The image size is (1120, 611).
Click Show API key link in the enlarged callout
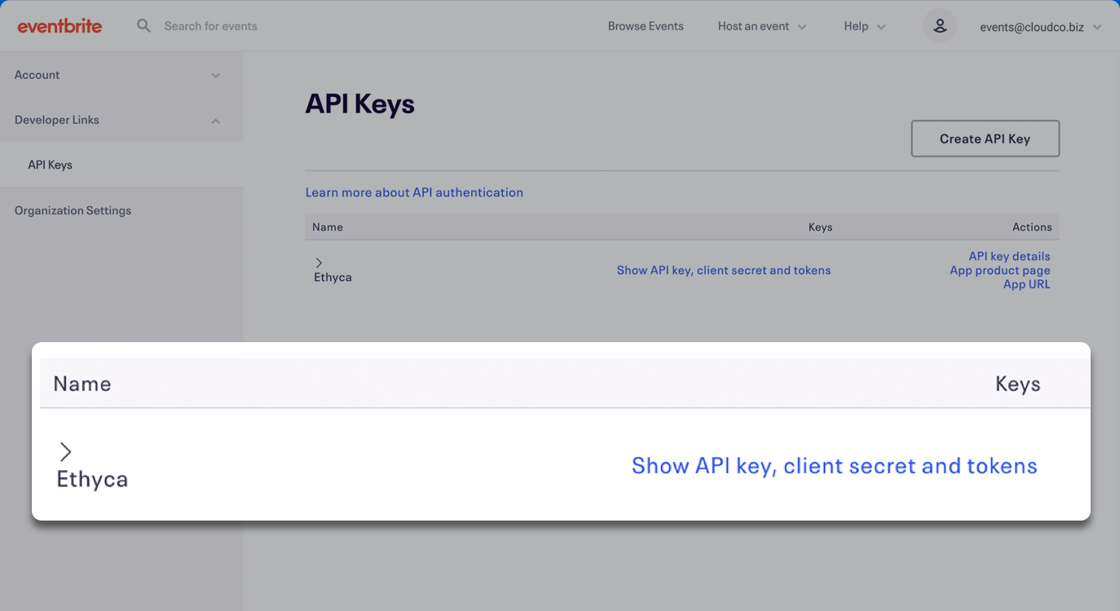[x=835, y=466]
